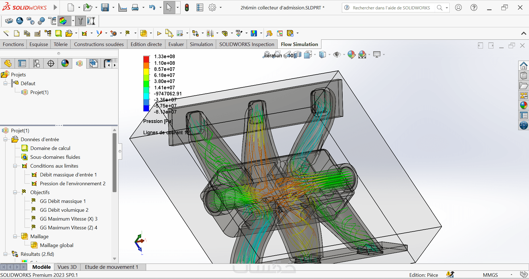Select Pression de l'environnement 2
The image size is (529, 279).
point(73,184)
